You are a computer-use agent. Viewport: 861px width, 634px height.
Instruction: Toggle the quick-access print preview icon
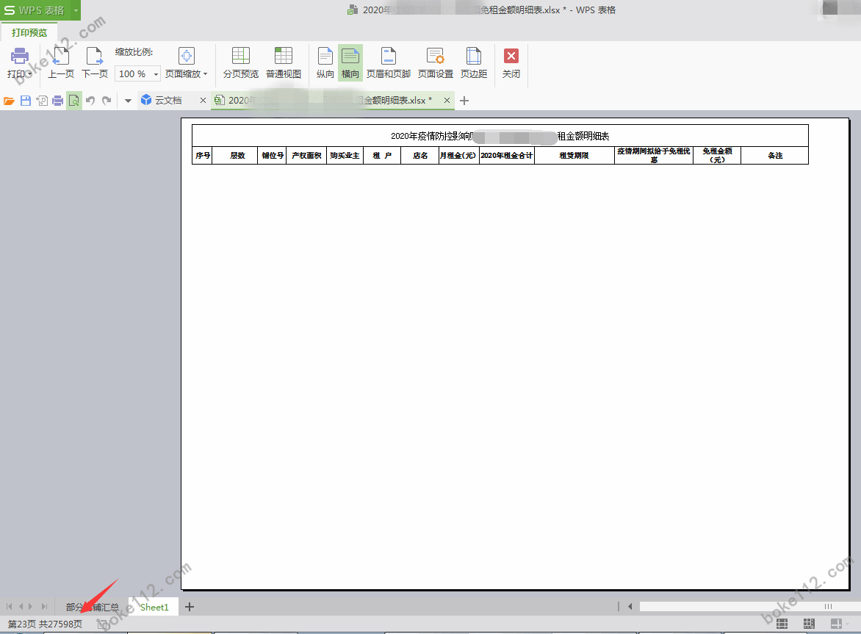[x=74, y=101]
